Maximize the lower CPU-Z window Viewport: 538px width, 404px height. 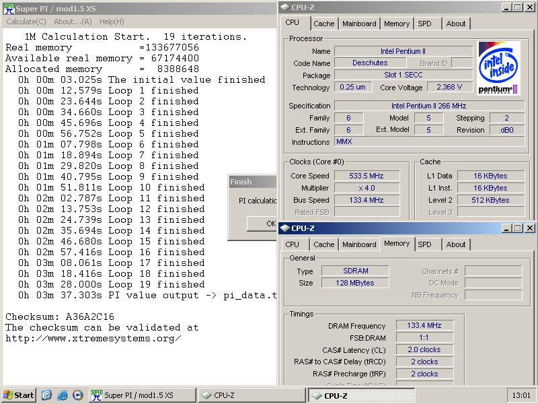(x=518, y=228)
